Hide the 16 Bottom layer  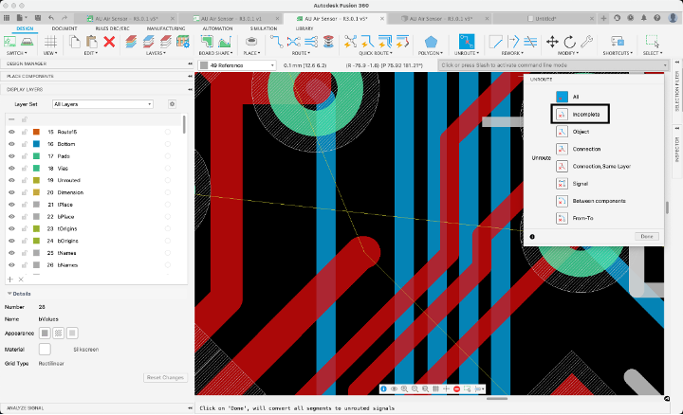tap(12, 143)
